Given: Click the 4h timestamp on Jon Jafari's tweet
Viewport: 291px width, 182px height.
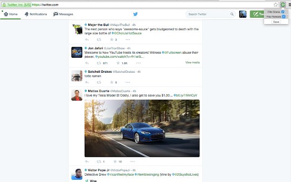Looking at the screenshot, I should click(129, 48).
